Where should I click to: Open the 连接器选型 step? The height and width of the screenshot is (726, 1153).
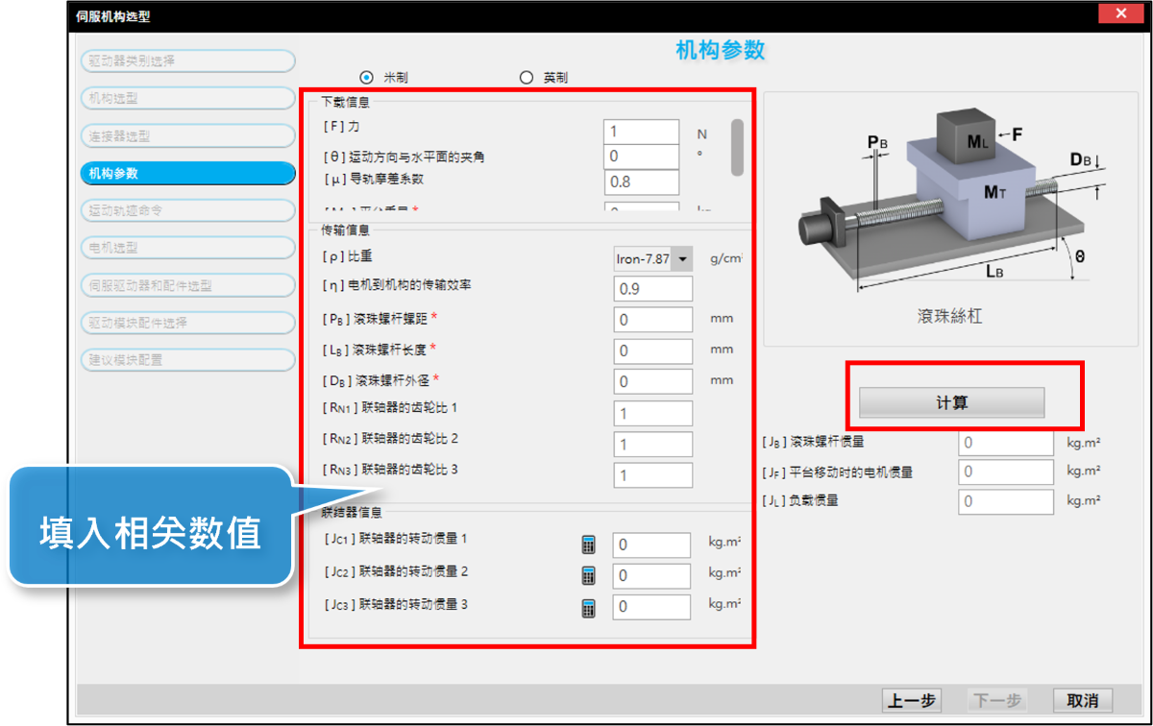click(186, 136)
